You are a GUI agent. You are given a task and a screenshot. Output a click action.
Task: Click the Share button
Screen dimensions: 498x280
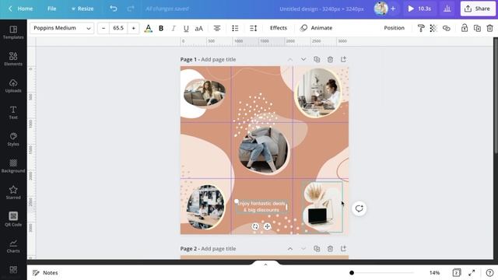pos(477,9)
